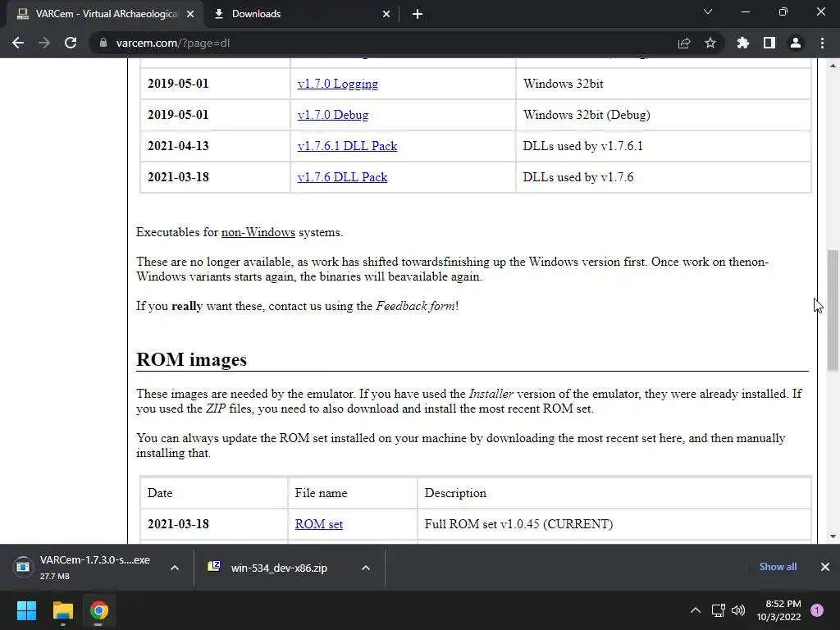This screenshot has width=840, height=630.
Task: Open the tab search chevron
Action: click(x=708, y=11)
